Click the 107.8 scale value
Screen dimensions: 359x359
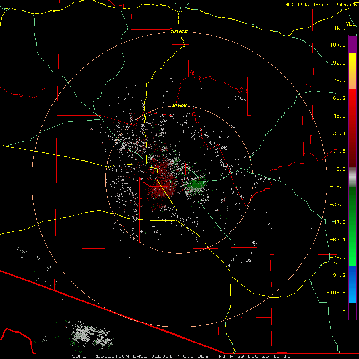pyautogui.click(x=338, y=45)
